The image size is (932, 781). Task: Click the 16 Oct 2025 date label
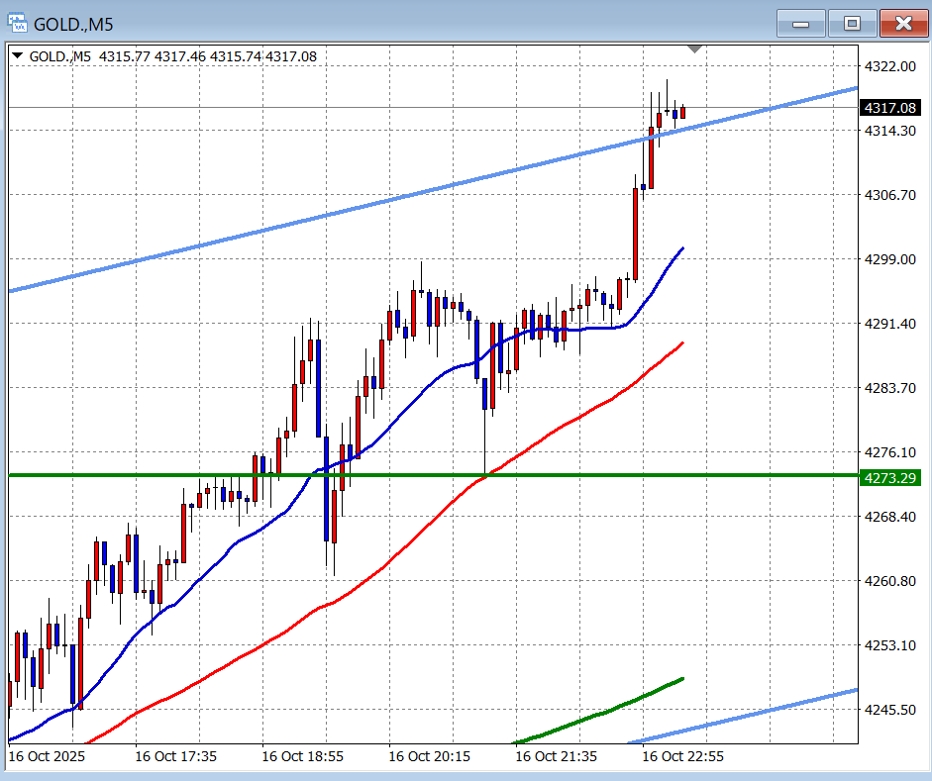point(47,756)
